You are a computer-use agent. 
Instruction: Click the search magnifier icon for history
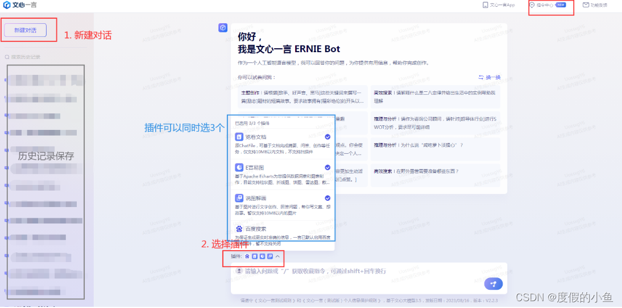point(7,57)
